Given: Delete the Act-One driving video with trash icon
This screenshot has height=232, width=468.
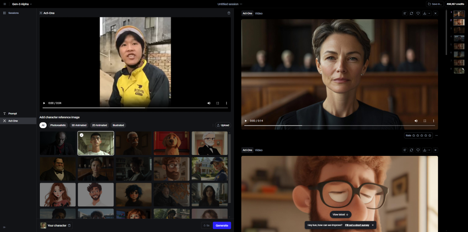Looking at the screenshot, I should pos(229,13).
